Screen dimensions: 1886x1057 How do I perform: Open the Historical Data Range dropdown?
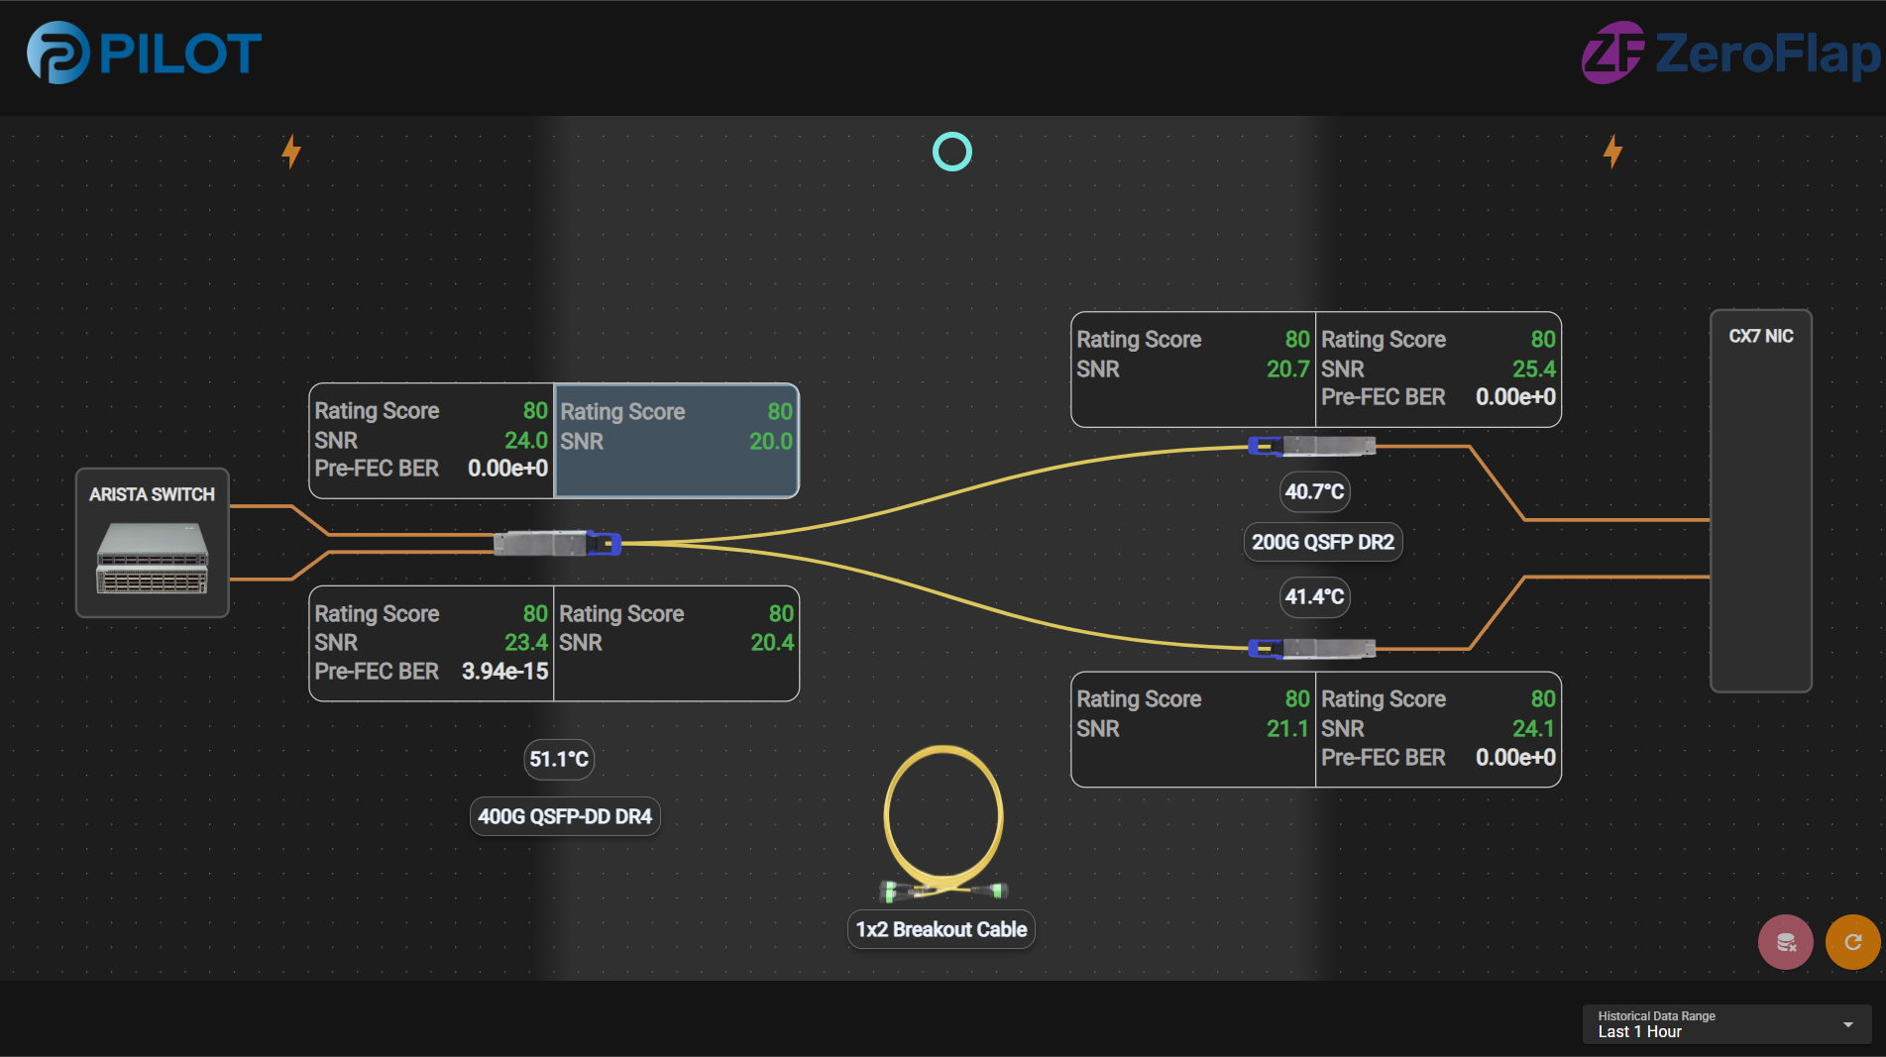click(1724, 1024)
